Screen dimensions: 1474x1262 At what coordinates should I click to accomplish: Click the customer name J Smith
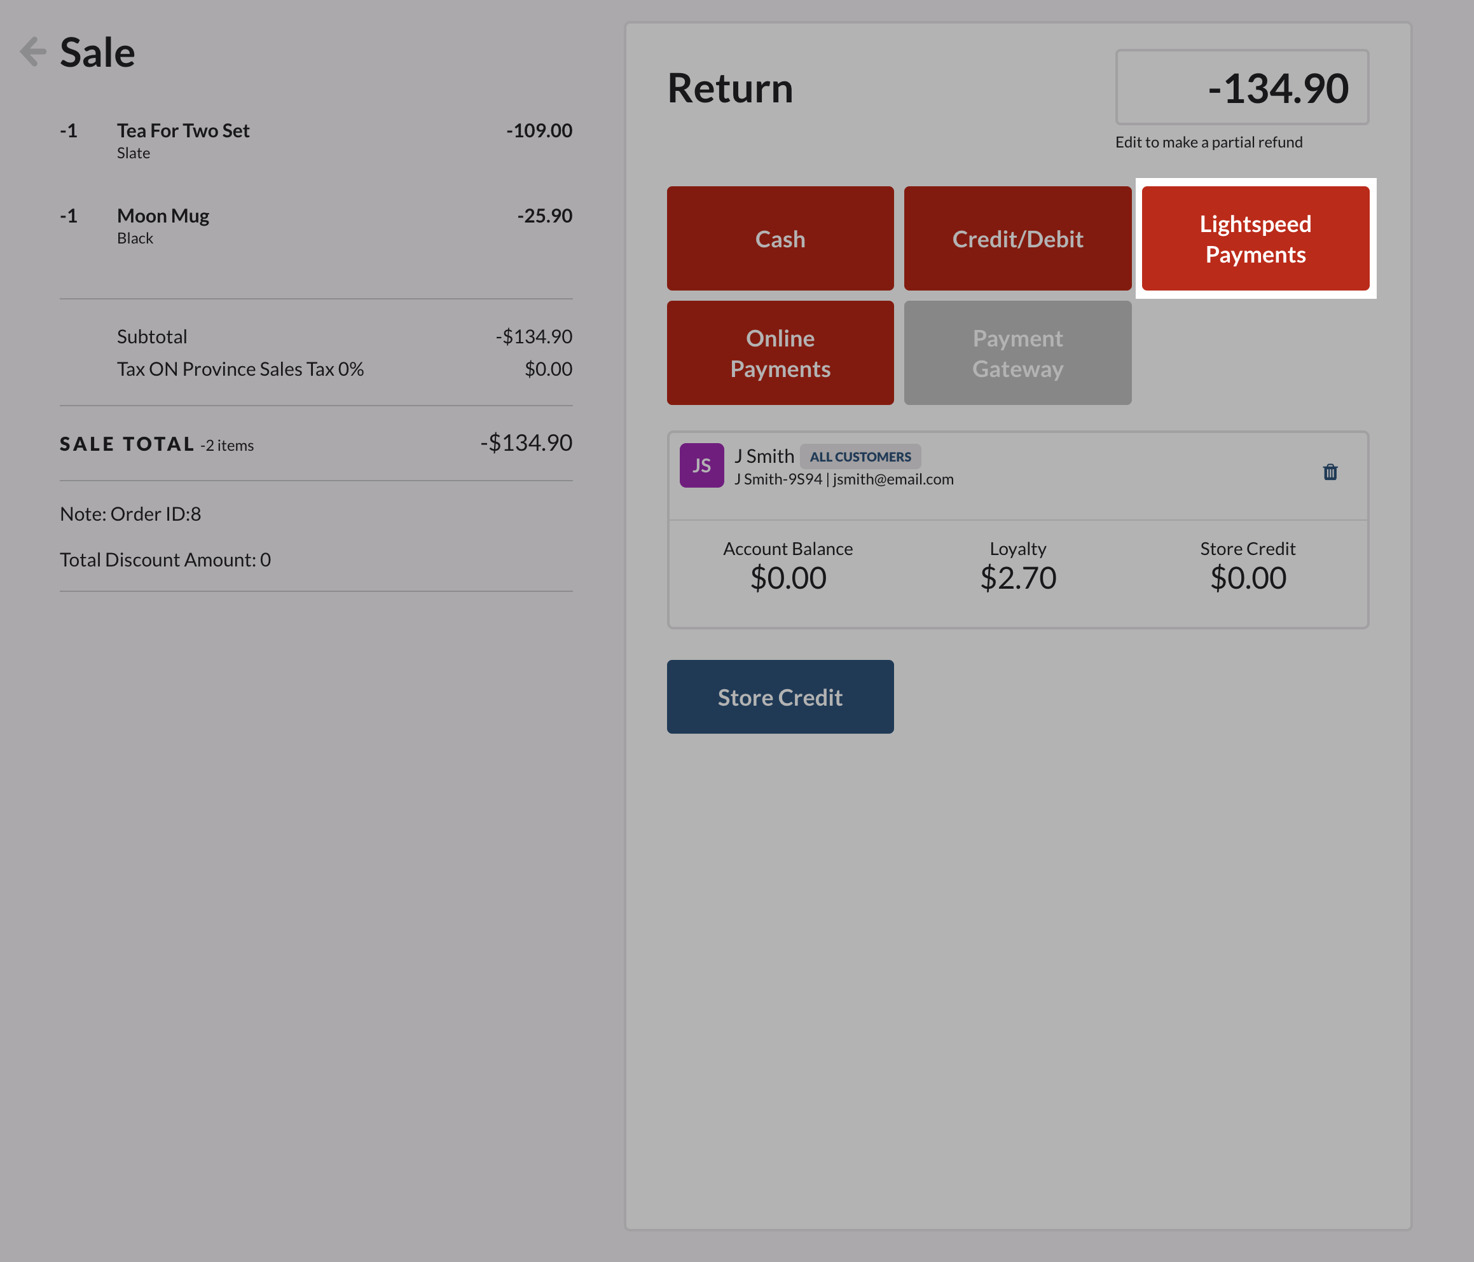[x=764, y=455]
